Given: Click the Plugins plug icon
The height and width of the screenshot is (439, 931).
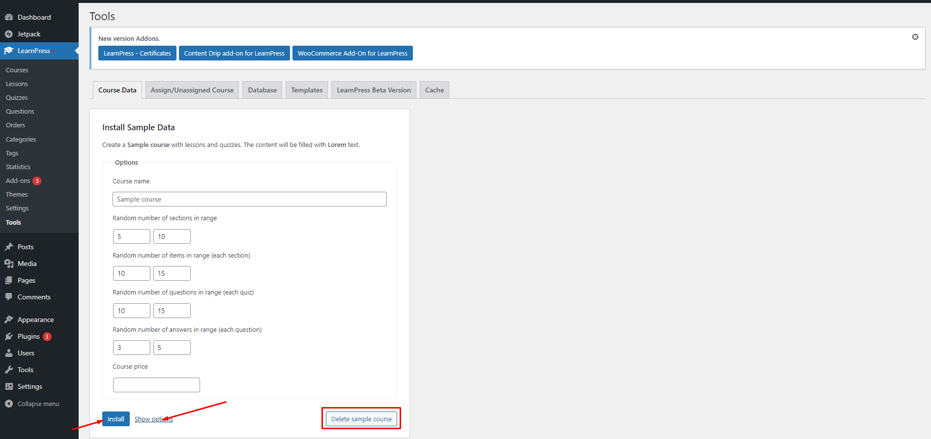Looking at the screenshot, I should [x=9, y=336].
